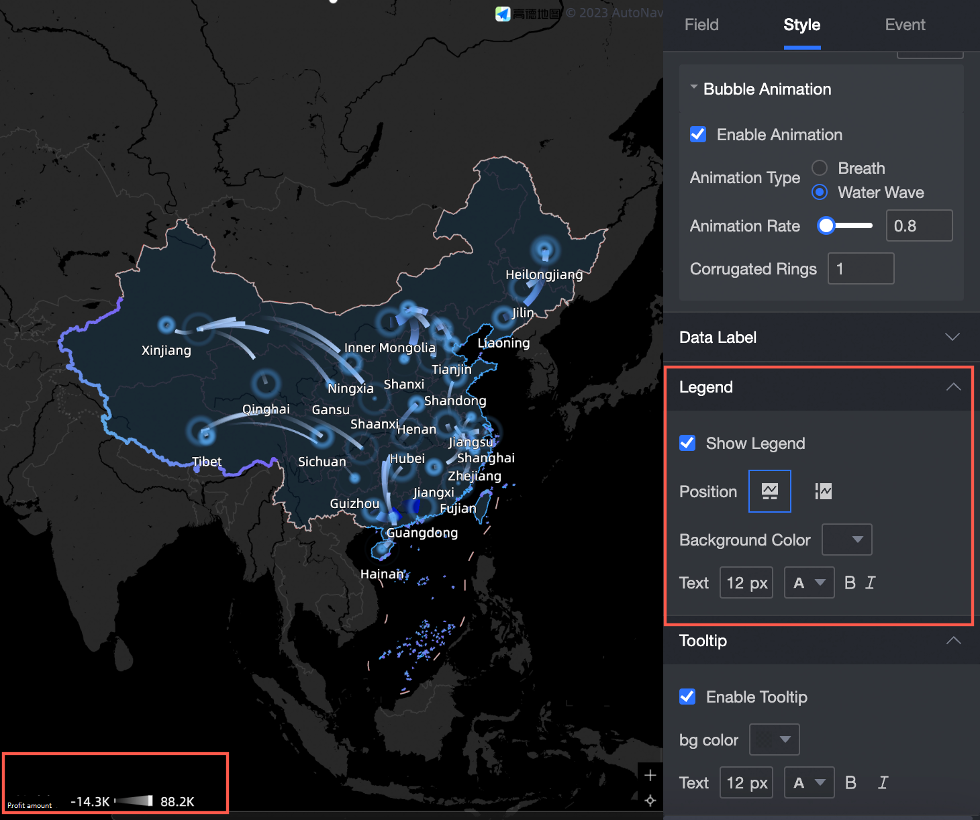The width and height of the screenshot is (980, 820).
Task: Click the Liaoning label on map
Action: pyautogui.click(x=503, y=343)
